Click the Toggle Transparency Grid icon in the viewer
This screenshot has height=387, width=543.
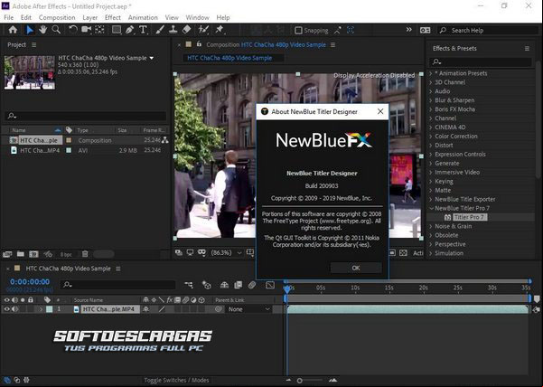(403, 253)
